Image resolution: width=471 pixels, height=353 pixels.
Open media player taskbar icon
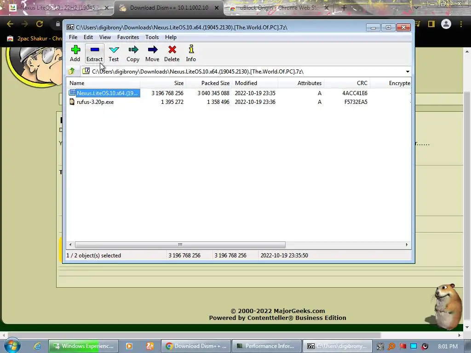[129, 346]
